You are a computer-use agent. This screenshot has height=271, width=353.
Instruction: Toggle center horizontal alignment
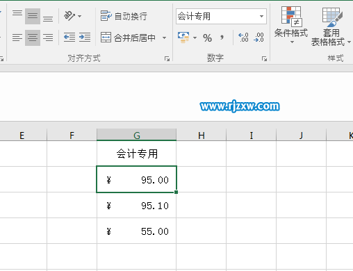(33, 38)
